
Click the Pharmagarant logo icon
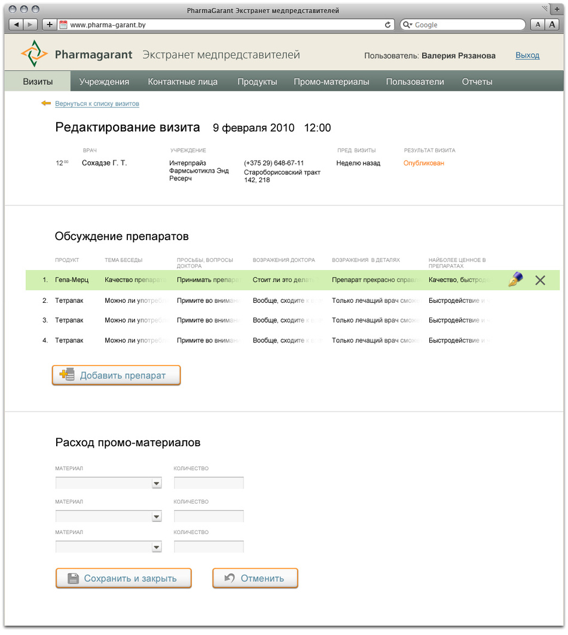click(34, 55)
